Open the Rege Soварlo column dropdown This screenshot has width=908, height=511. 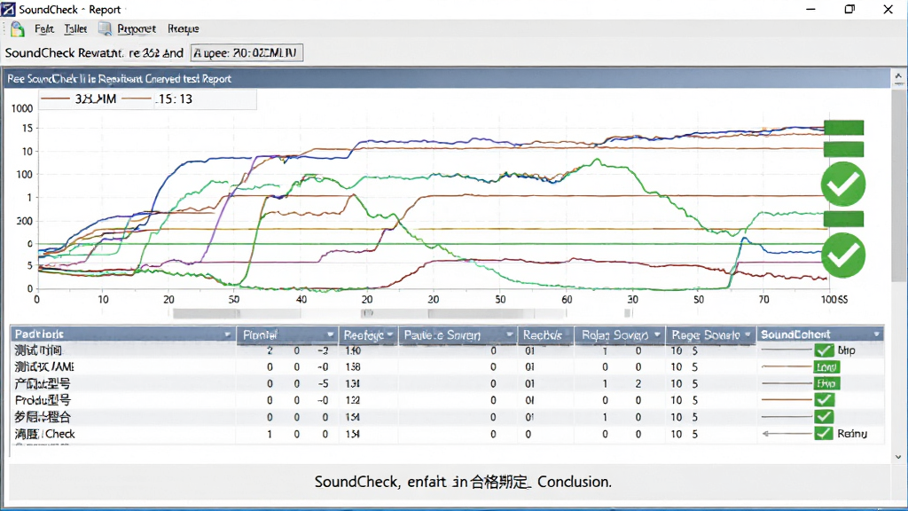[x=748, y=334]
